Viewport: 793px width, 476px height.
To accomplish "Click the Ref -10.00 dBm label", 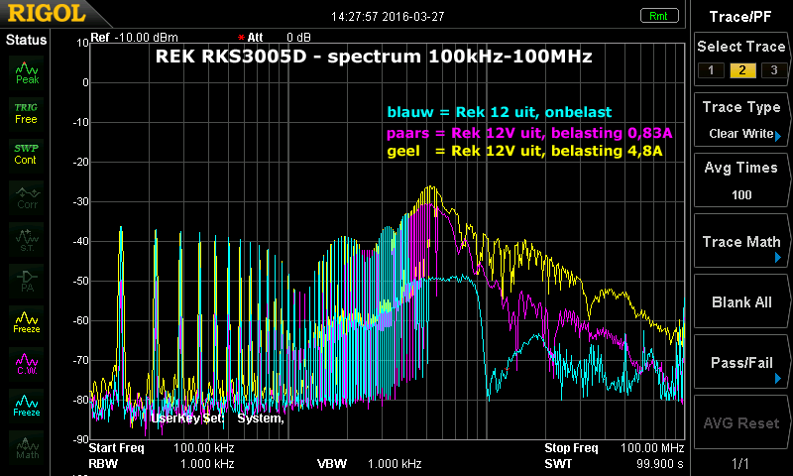I will 135,38.
